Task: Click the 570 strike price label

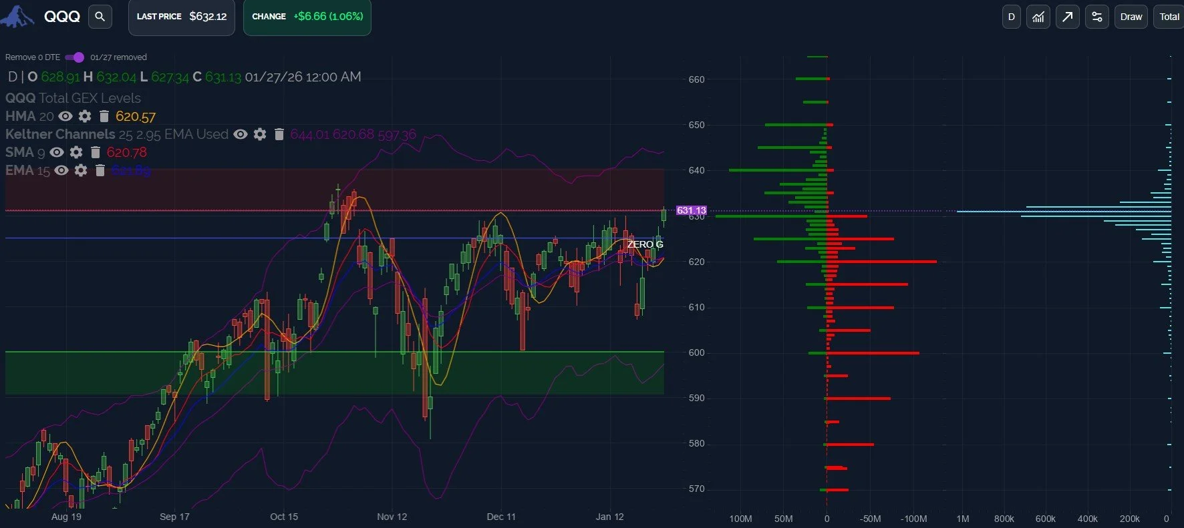Action: (x=697, y=489)
